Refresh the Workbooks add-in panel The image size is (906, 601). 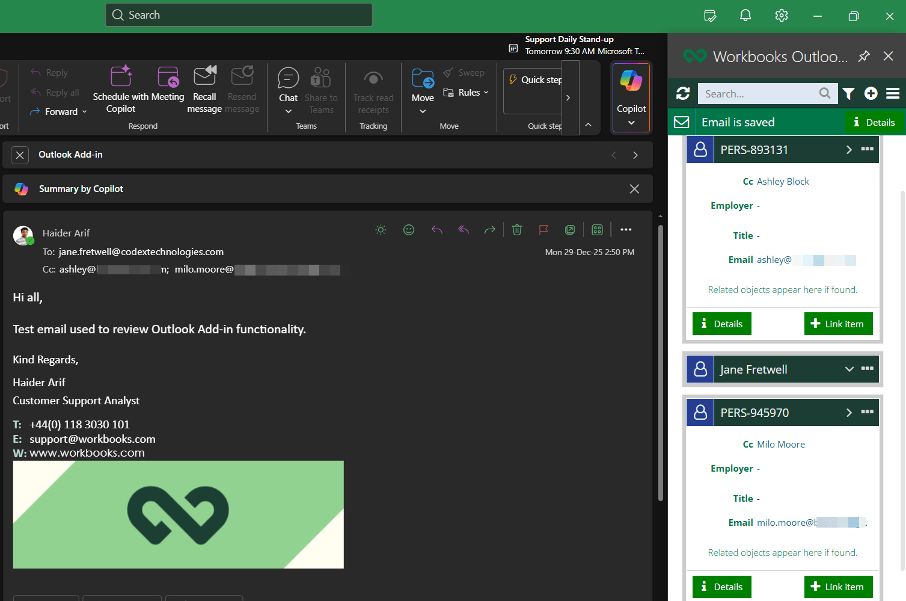[683, 93]
